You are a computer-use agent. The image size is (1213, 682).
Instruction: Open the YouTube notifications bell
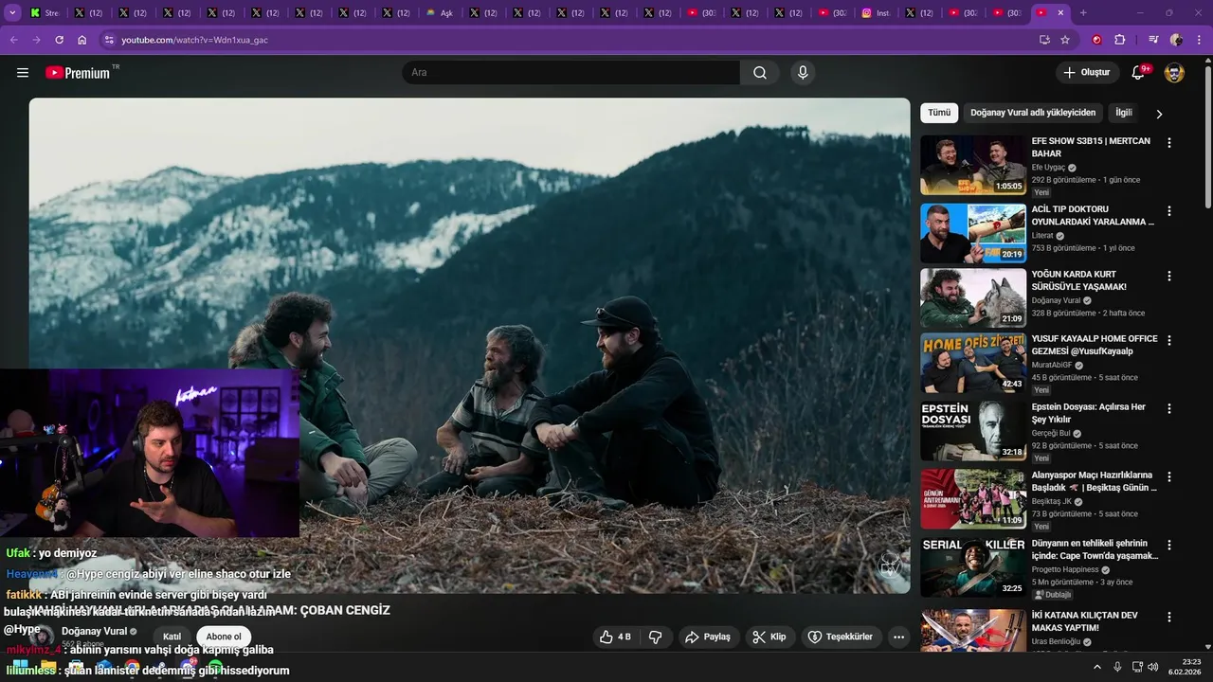coord(1138,73)
